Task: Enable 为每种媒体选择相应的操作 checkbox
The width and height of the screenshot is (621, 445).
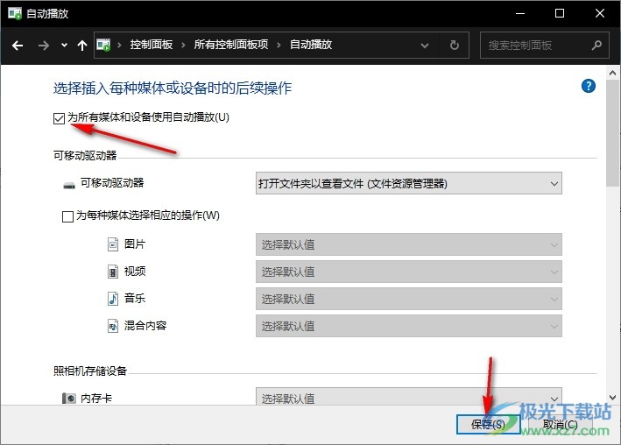Action: [x=67, y=216]
